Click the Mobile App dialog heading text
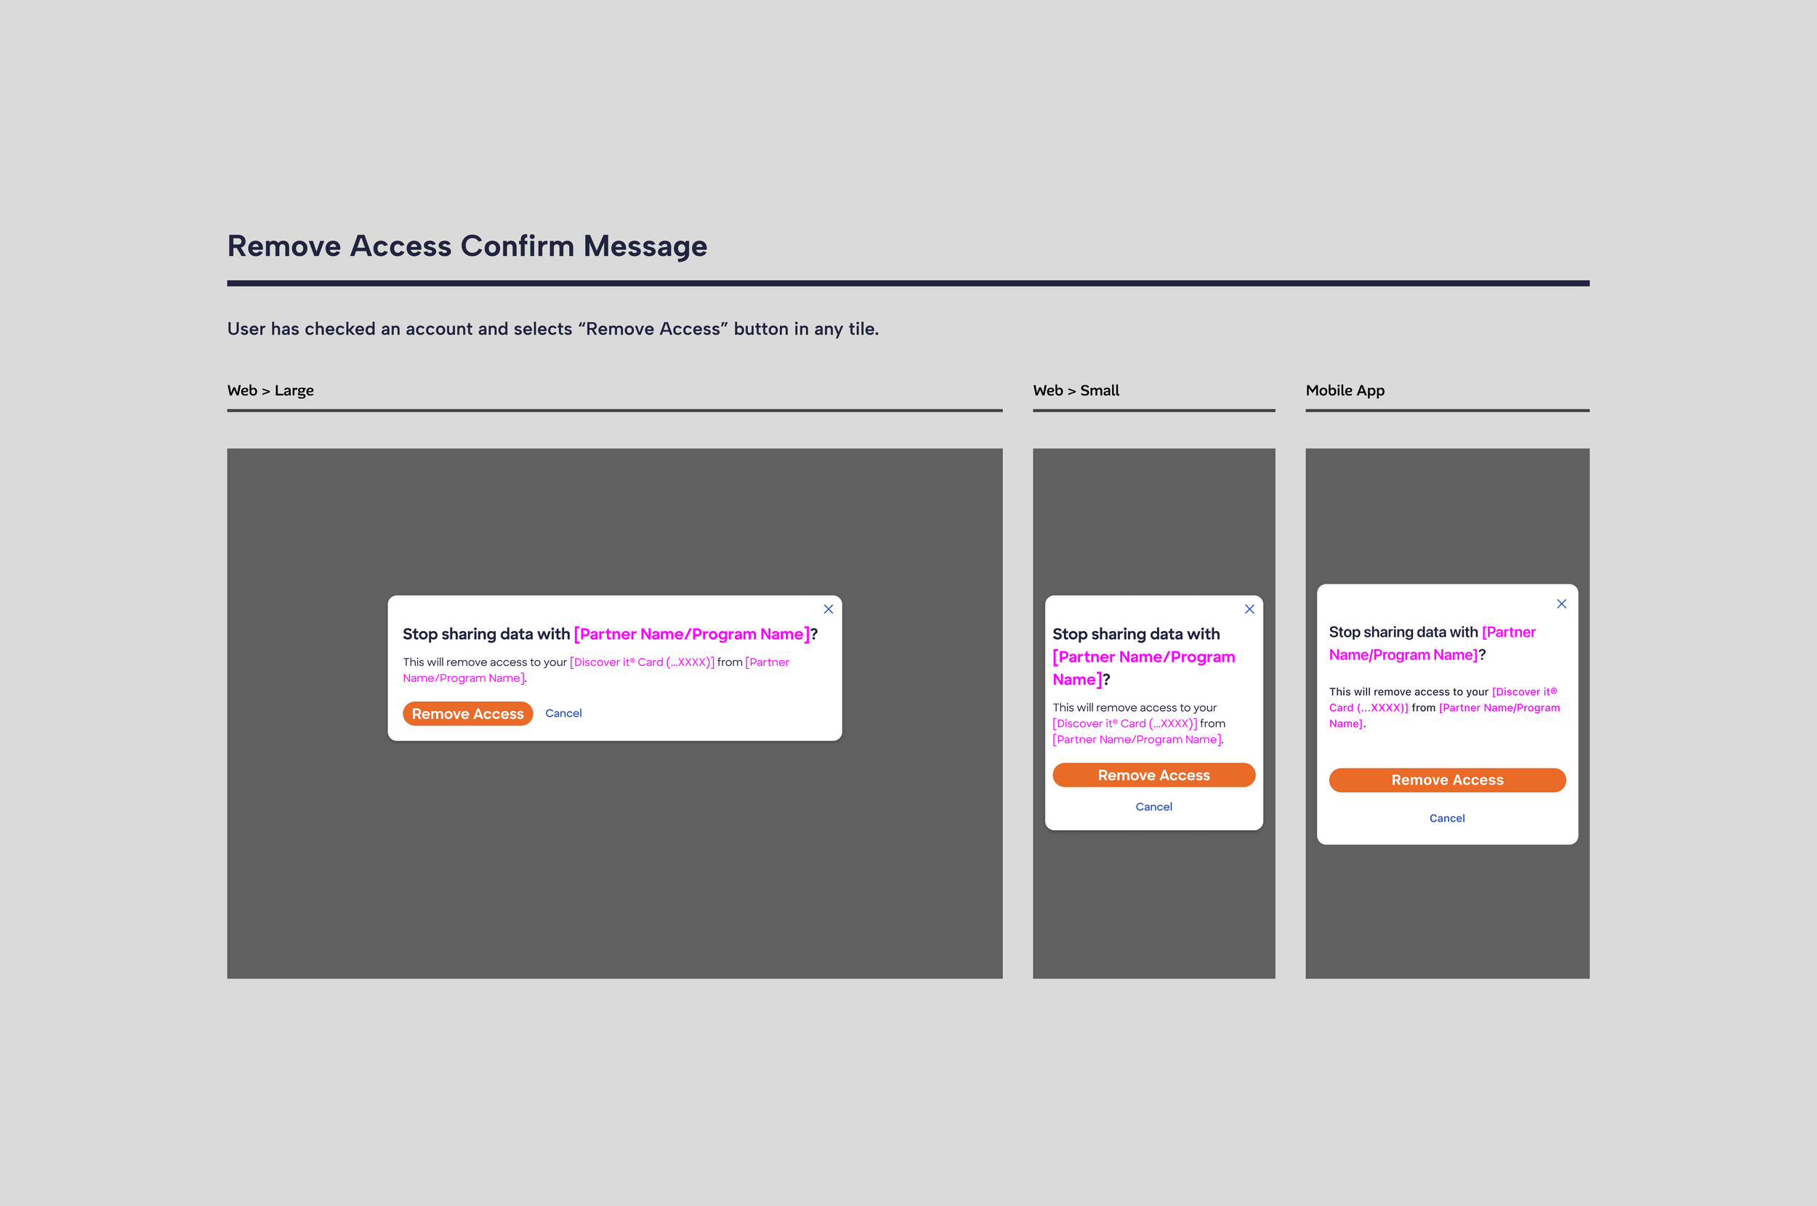The image size is (1817, 1206). pyautogui.click(x=1433, y=643)
